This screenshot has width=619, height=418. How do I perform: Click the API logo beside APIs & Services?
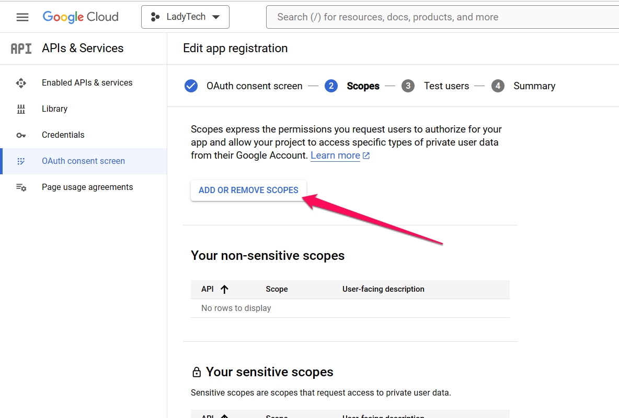click(21, 49)
